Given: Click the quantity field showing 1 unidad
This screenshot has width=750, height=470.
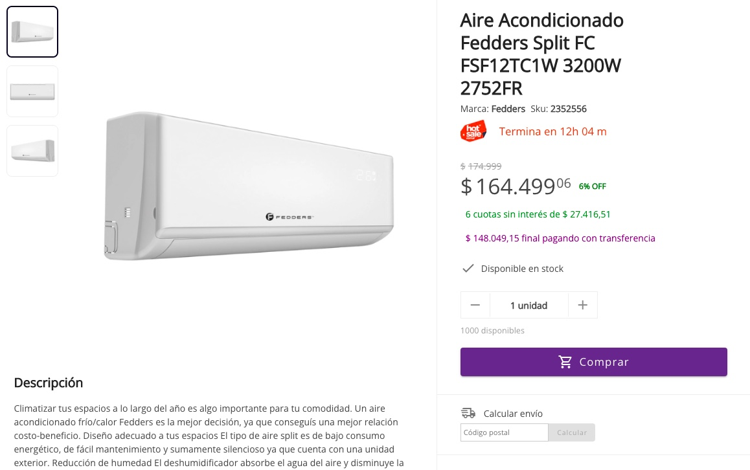Looking at the screenshot, I should click(x=528, y=305).
